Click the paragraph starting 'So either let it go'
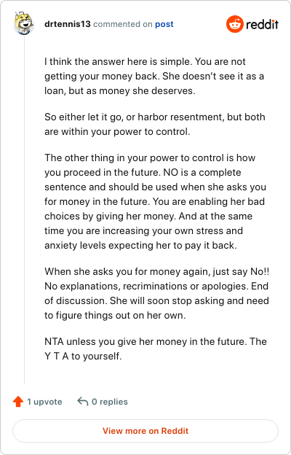This screenshot has height=455, width=291. pyautogui.click(x=155, y=124)
